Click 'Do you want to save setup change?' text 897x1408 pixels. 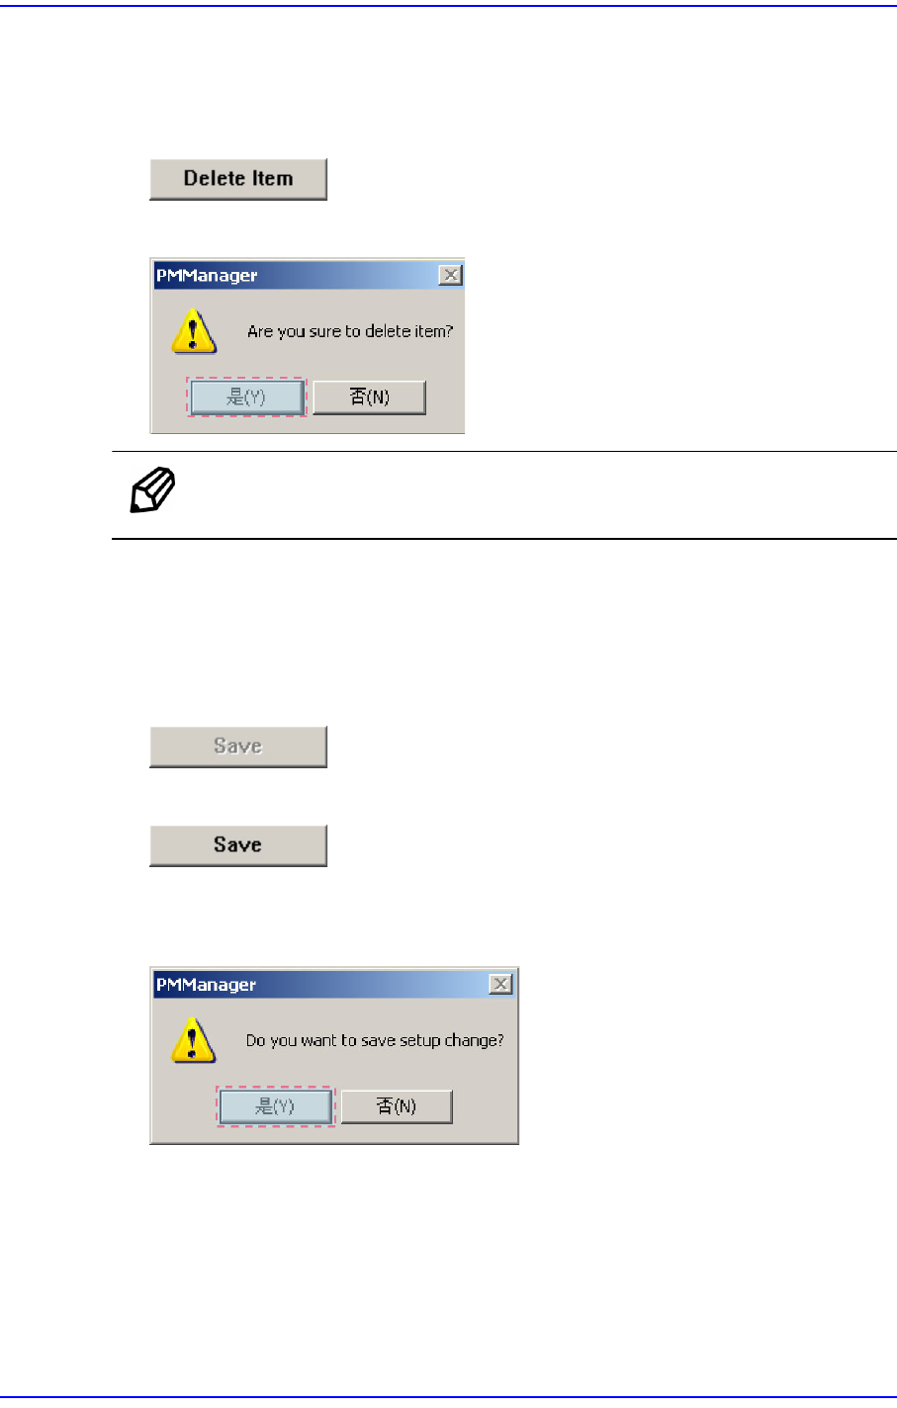375,1040
